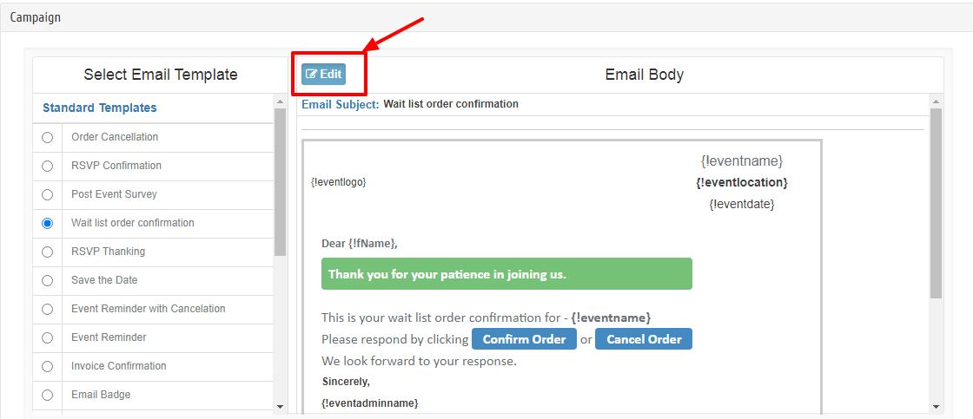Viewport: 973px width, 419px height.
Task: Select the Order Cancellation template radio
Action: (47, 137)
